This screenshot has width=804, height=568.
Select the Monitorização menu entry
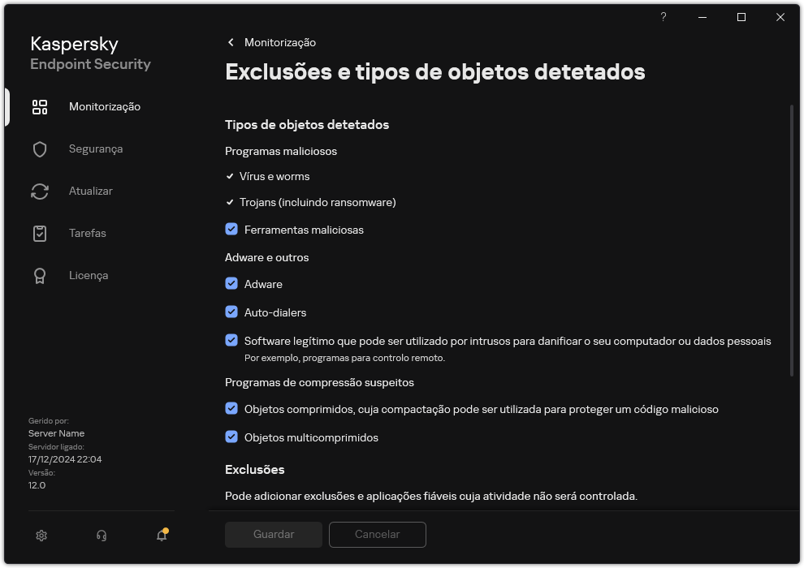click(x=106, y=106)
